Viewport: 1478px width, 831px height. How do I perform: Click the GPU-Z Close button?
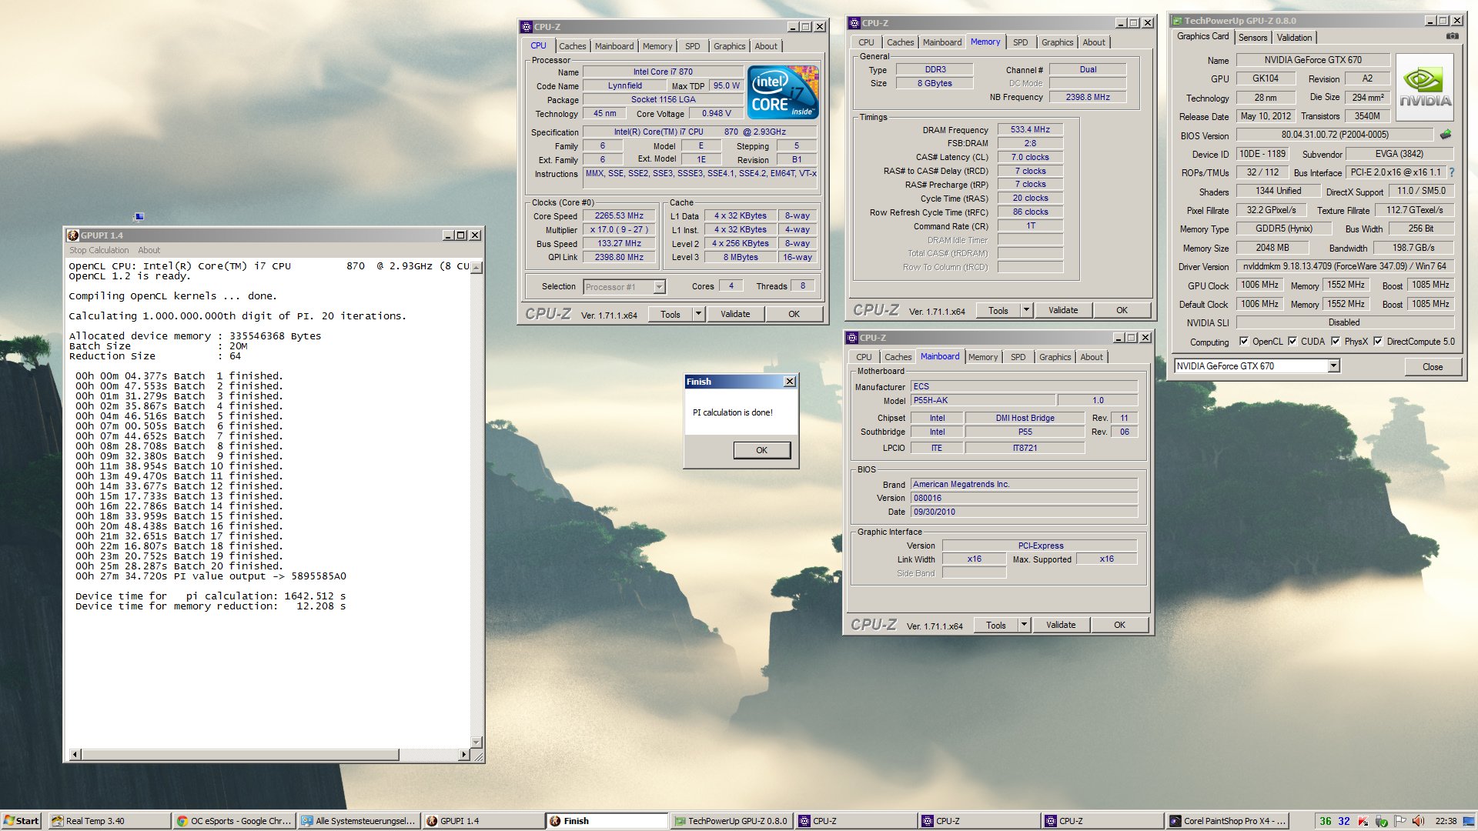[x=1432, y=366]
